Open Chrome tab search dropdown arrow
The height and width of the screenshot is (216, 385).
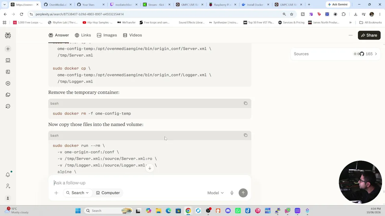5,4
